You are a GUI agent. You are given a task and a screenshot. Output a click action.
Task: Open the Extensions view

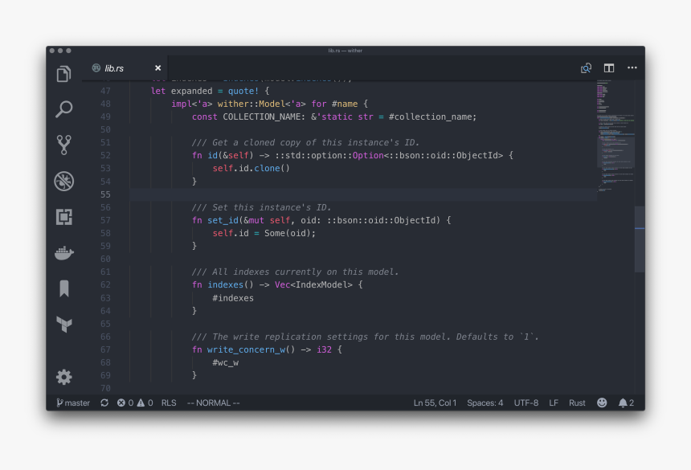coord(64,217)
